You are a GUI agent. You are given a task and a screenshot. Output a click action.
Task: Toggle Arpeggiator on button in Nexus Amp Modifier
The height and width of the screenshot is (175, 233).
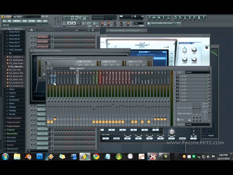(185, 50)
